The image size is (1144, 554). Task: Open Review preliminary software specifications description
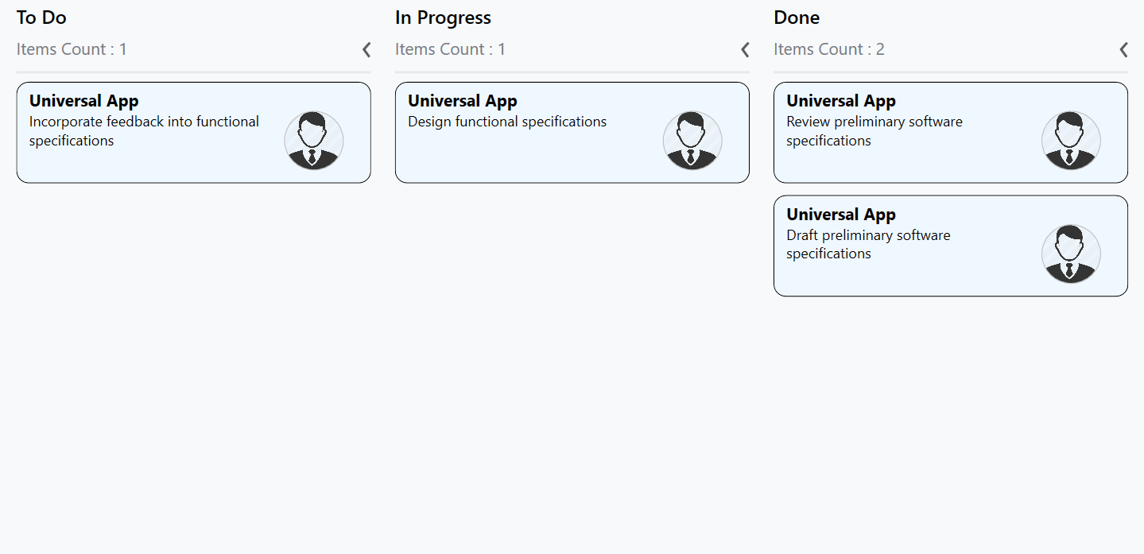[874, 131]
